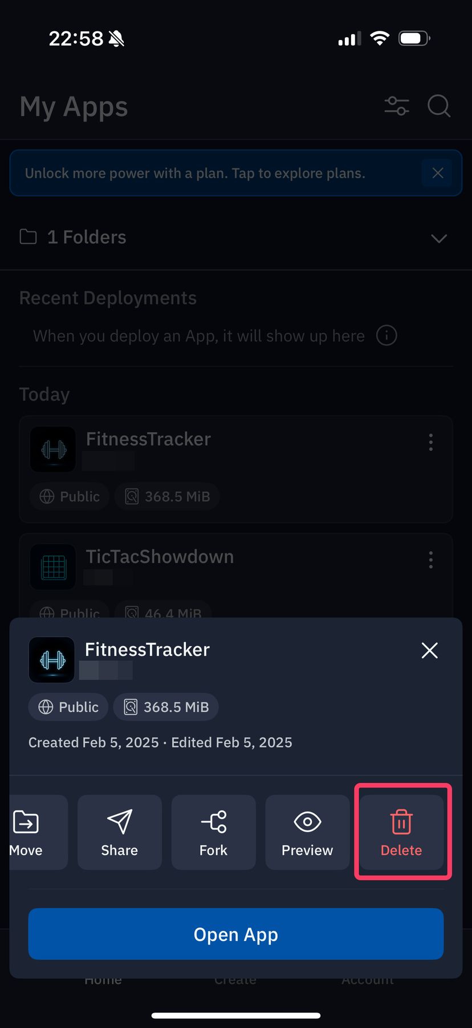Show the Recent Deployments info icon

tap(386, 336)
